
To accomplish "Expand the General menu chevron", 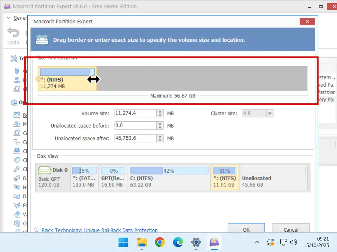I will click(x=9, y=18).
